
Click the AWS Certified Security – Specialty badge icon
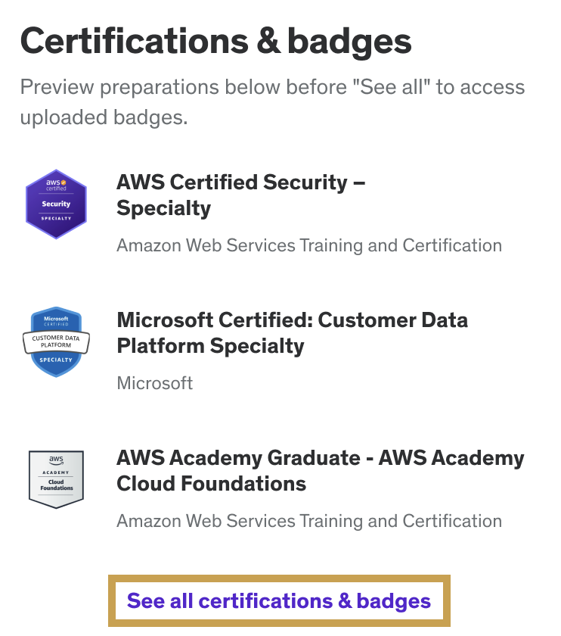(x=56, y=204)
